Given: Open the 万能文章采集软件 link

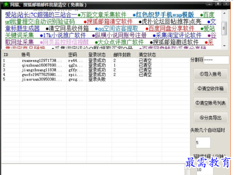Looking at the screenshot, I should (102, 15).
